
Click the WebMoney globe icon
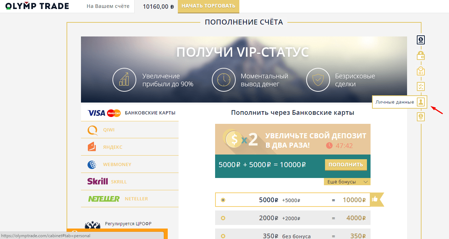(x=92, y=165)
